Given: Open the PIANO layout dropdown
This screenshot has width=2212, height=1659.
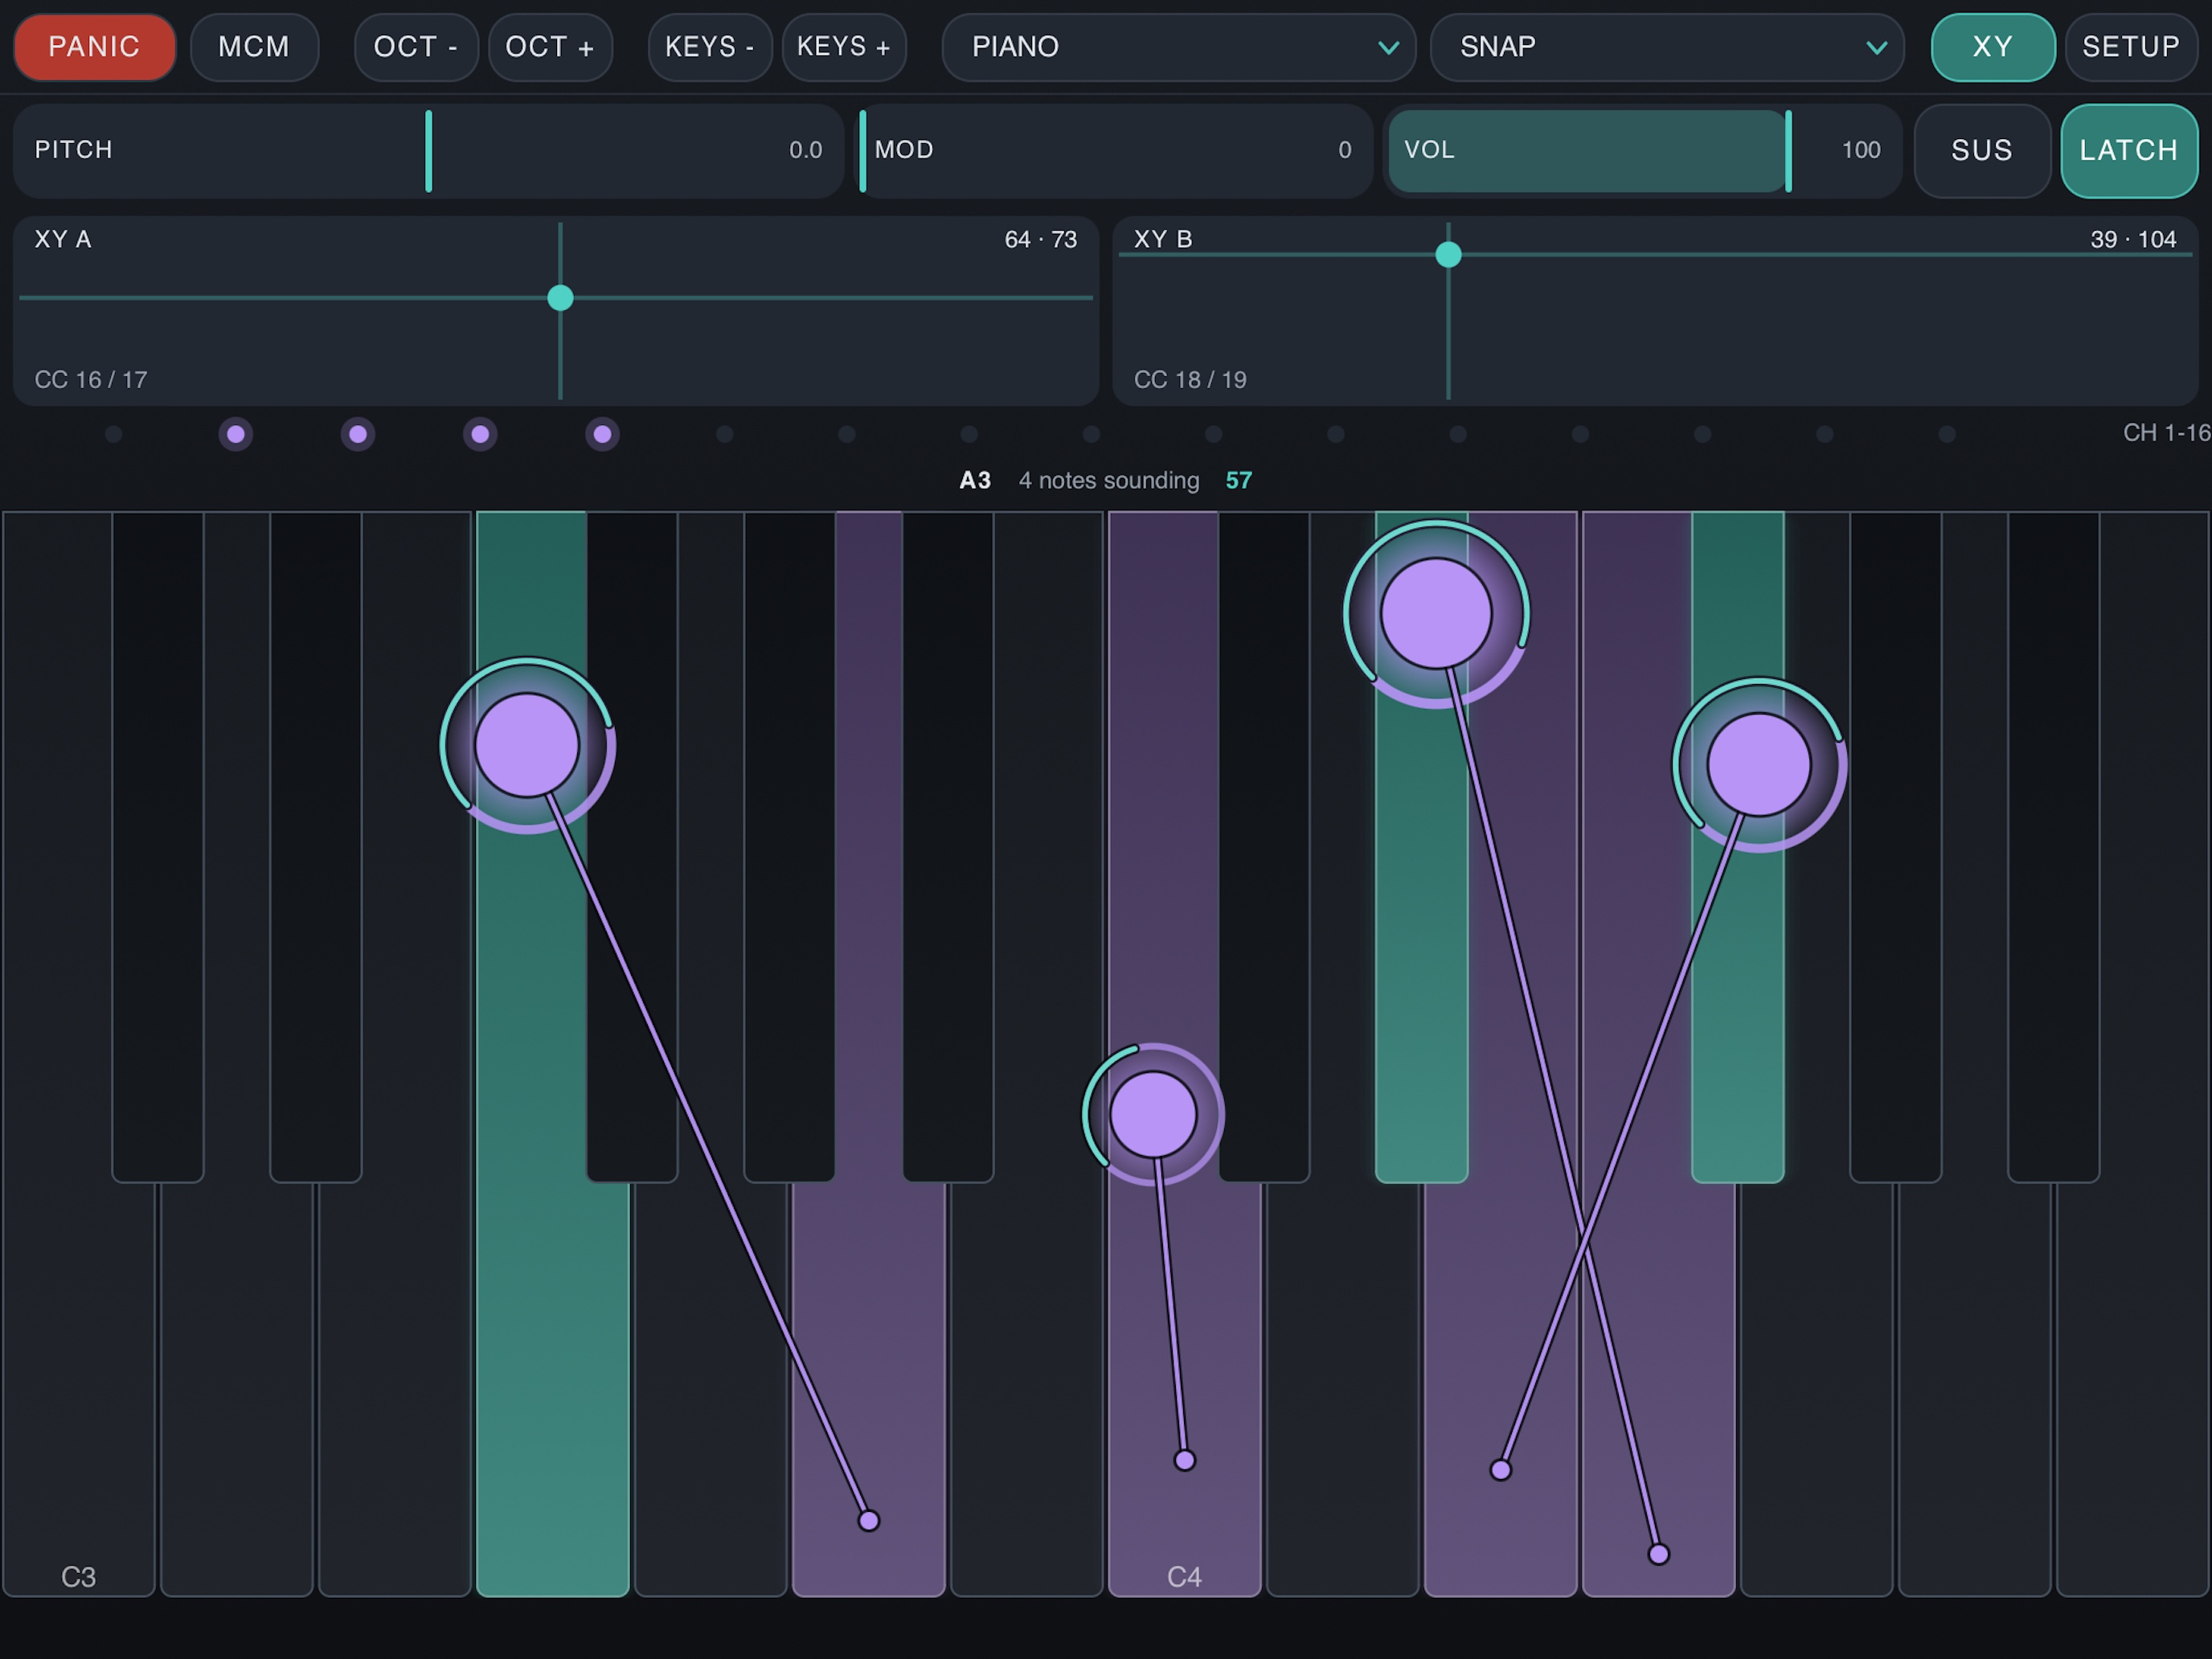Looking at the screenshot, I should [x=1179, y=47].
